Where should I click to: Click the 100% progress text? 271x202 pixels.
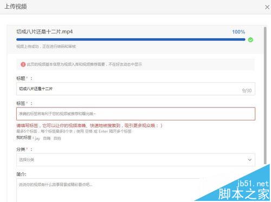click(238, 32)
